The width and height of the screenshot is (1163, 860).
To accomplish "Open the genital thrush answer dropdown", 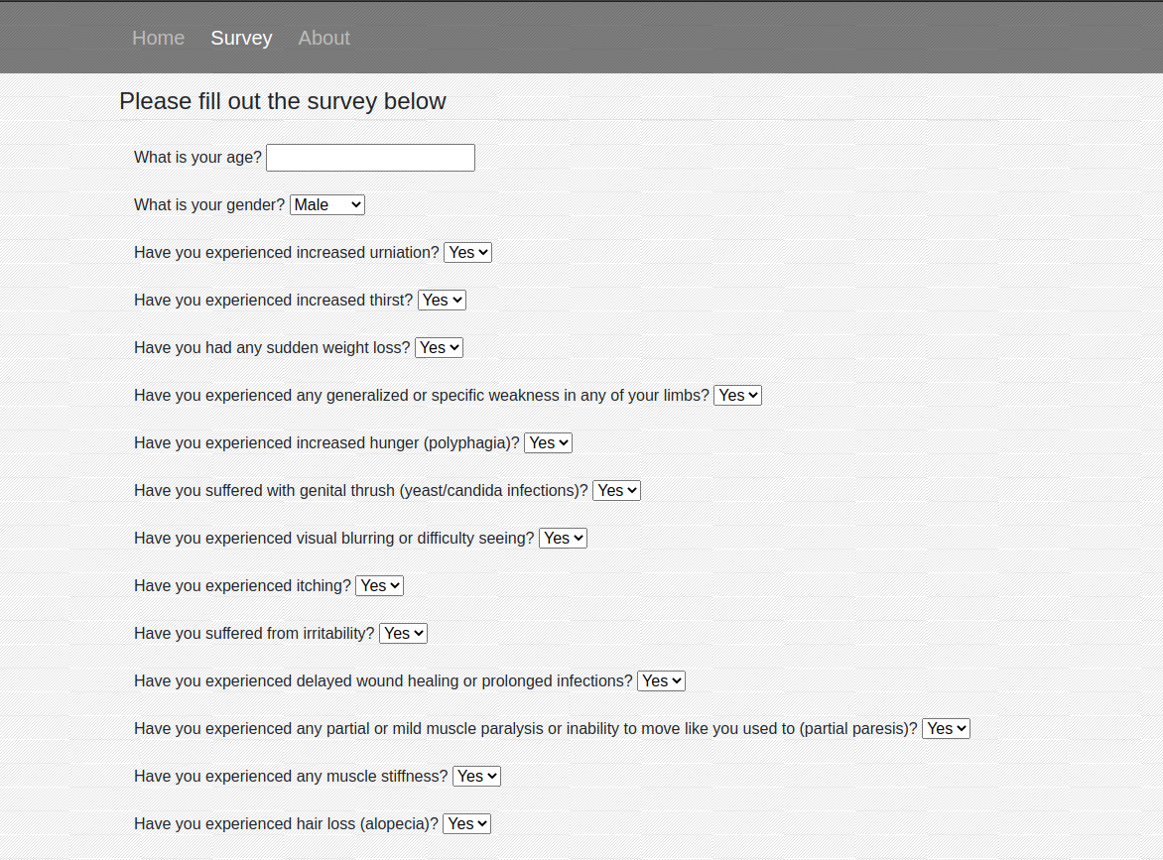I will click(616, 490).
